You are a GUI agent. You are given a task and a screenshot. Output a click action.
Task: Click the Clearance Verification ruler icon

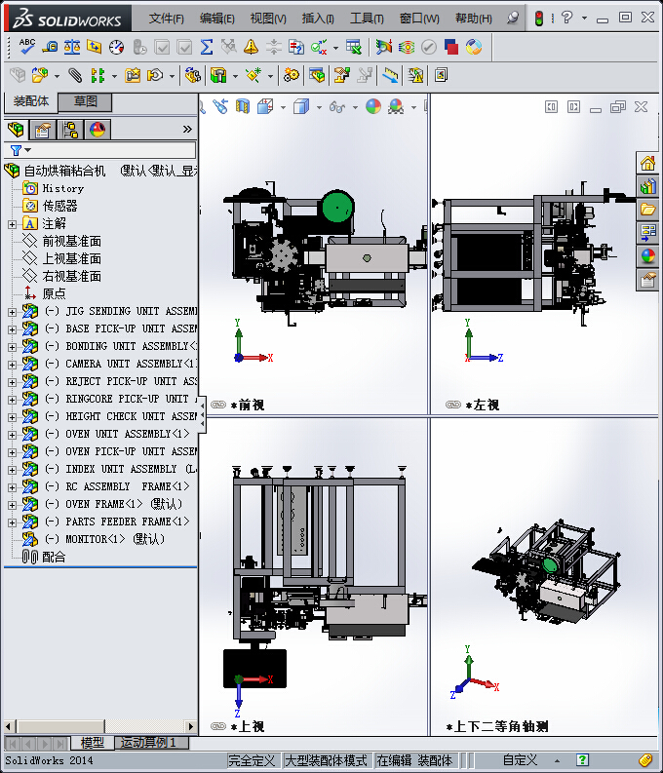pos(390,75)
